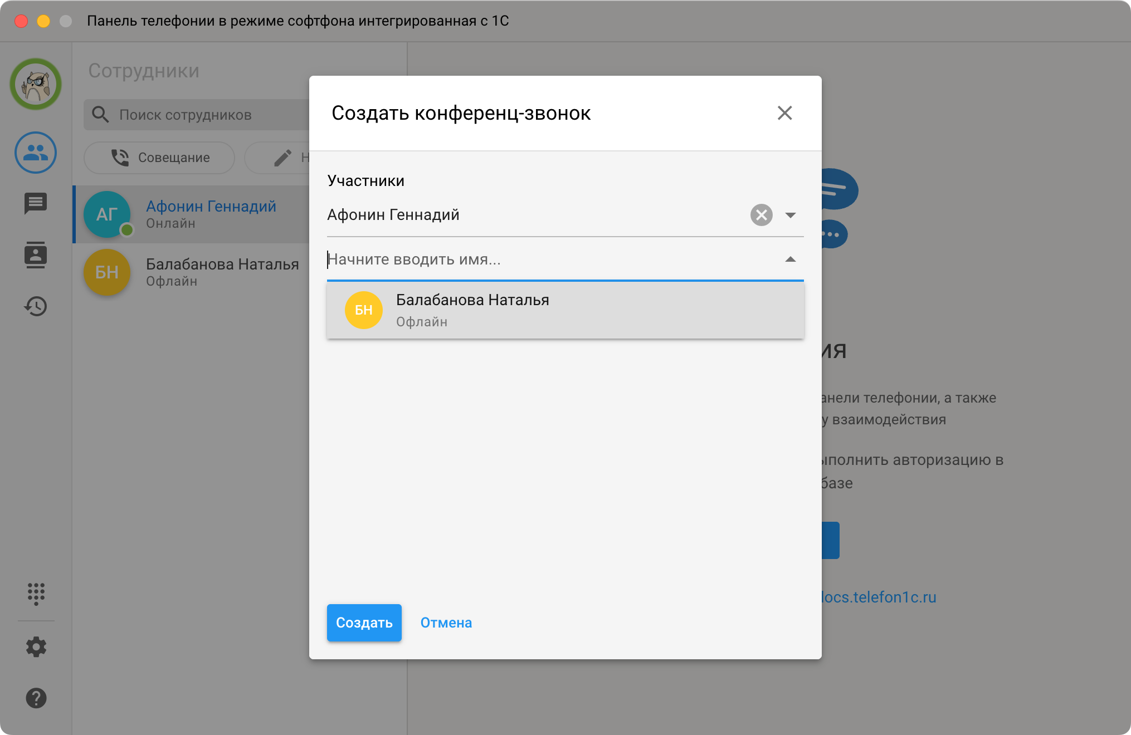Select Афонин Геннадий in employee list

click(192, 214)
